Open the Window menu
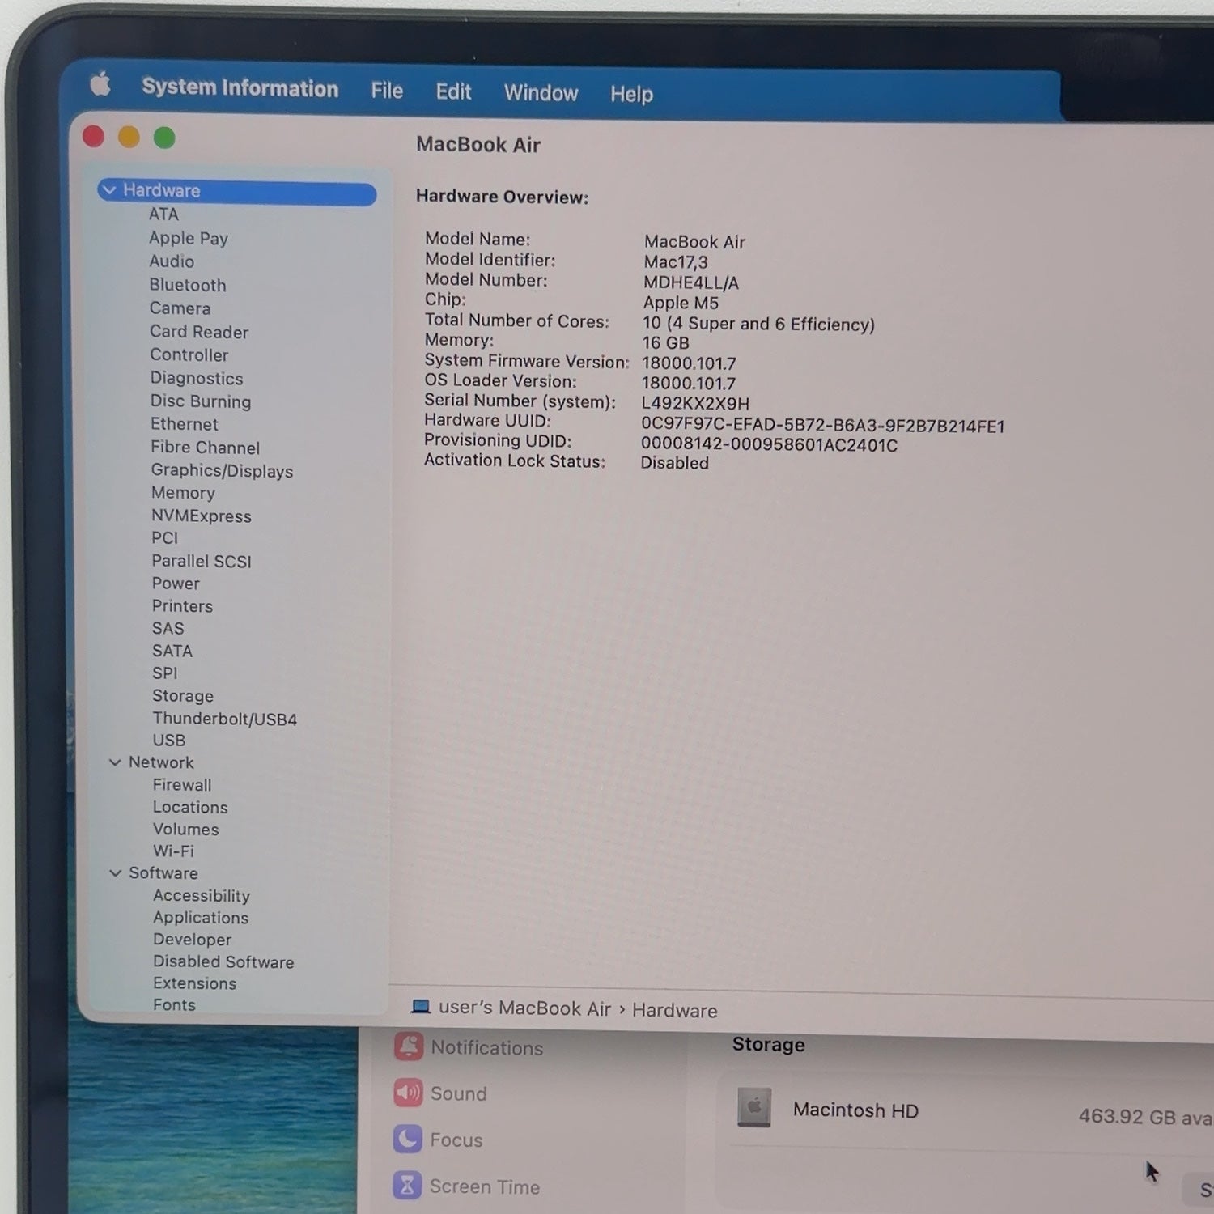The height and width of the screenshot is (1214, 1214). [x=541, y=93]
